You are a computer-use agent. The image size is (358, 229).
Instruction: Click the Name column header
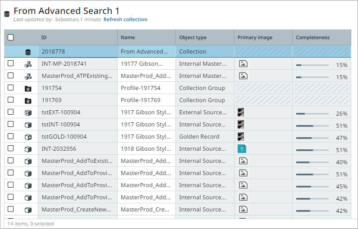coord(128,38)
